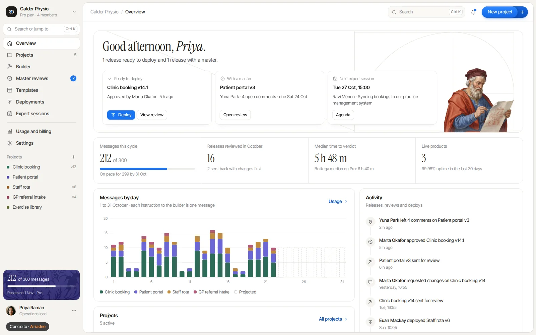Toggle the Projected legend entry
This screenshot has width=536, height=335.
245,292
